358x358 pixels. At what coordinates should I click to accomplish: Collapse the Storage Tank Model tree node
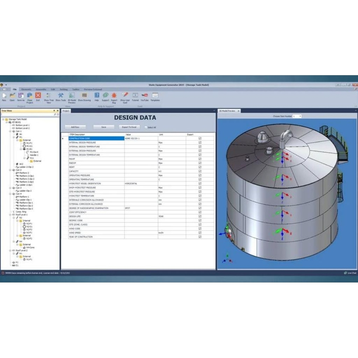3,119
